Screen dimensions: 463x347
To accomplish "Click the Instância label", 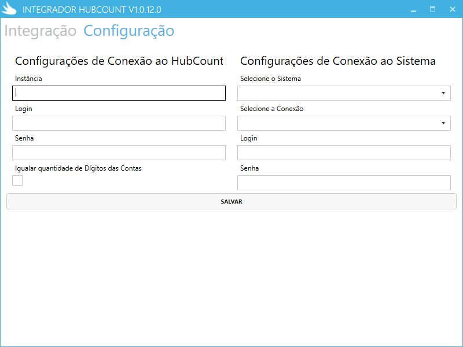I will (x=28, y=79).
